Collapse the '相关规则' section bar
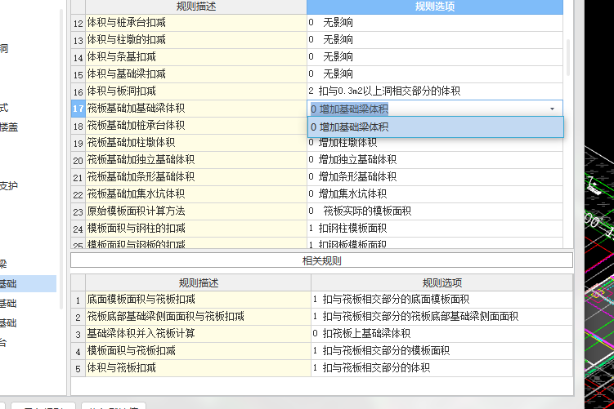This screenshot has width=614, height=409. pyautogui.click(x=321, y=260)
